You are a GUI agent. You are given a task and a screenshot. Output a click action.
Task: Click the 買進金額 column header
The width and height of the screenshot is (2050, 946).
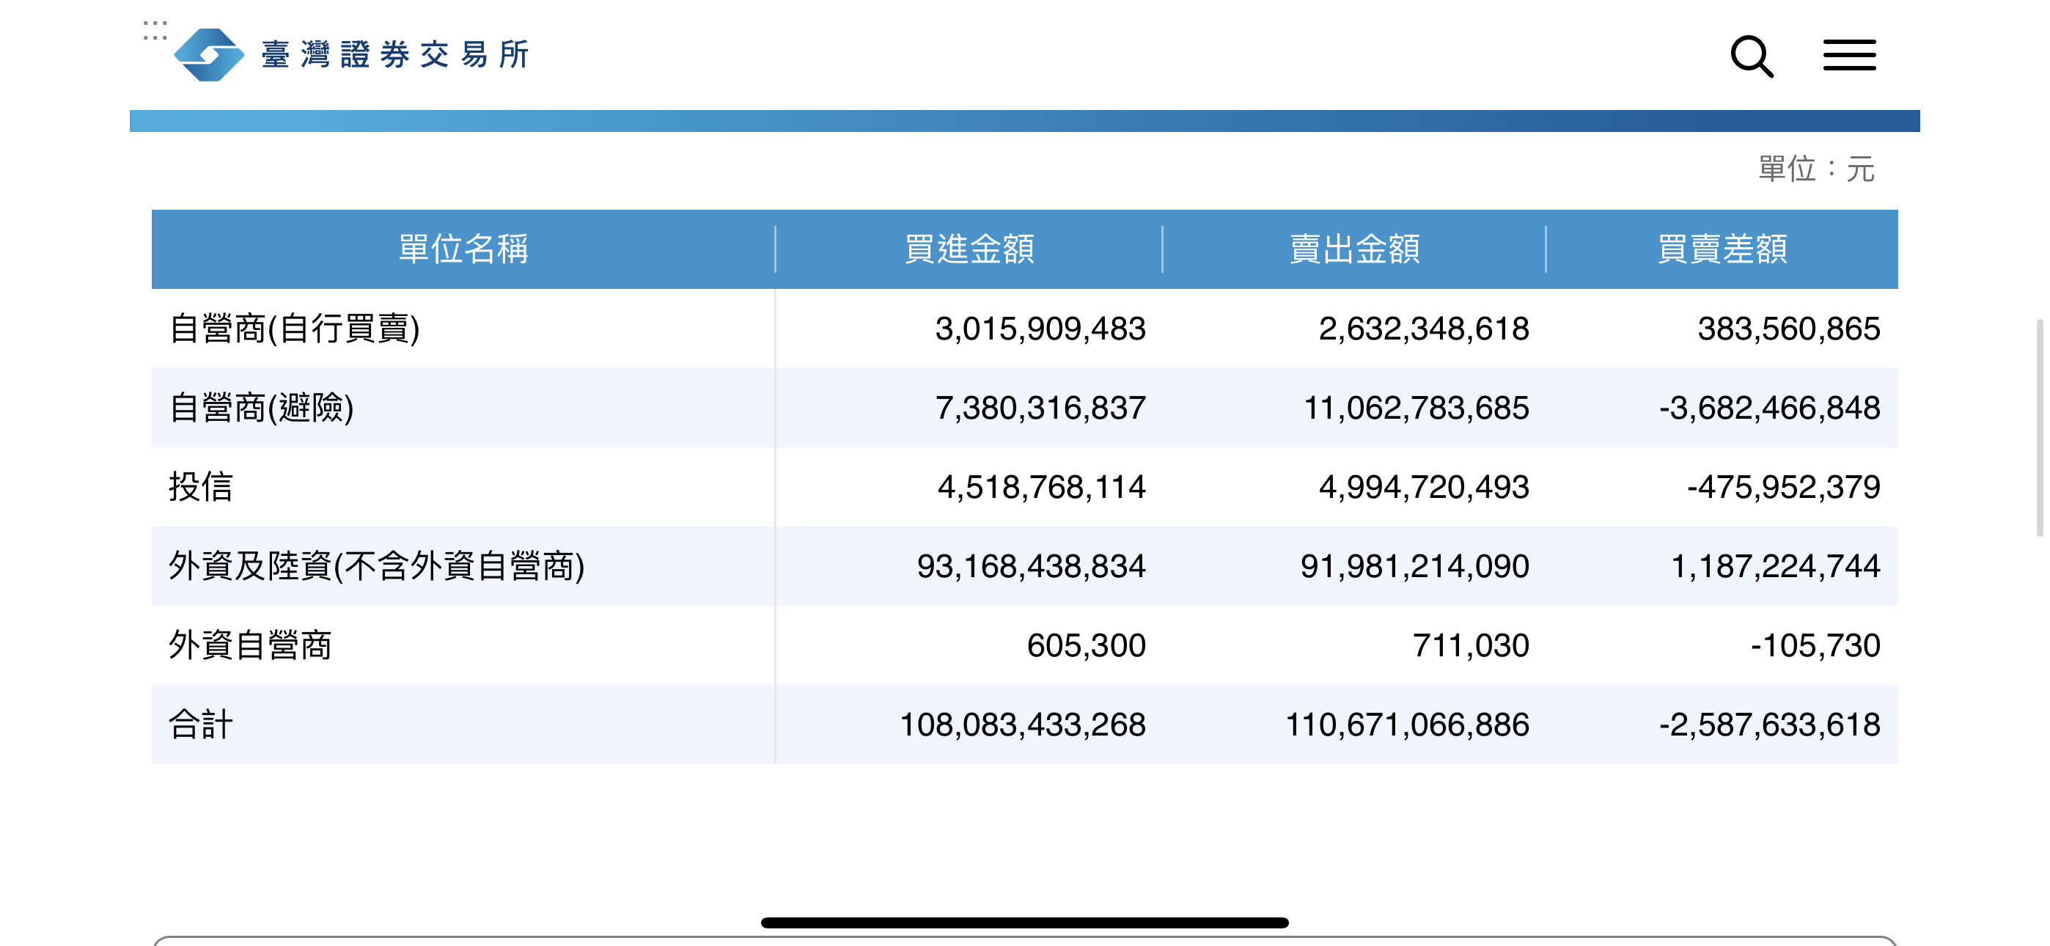coord(969,249)
